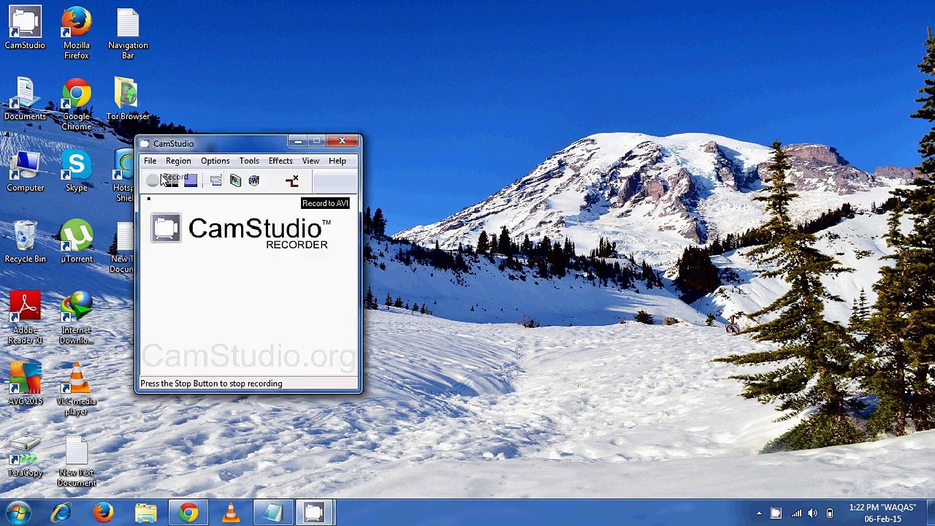Select the Documents desktop shortcut
935x526 pixels.
click(x=25, y=100)
